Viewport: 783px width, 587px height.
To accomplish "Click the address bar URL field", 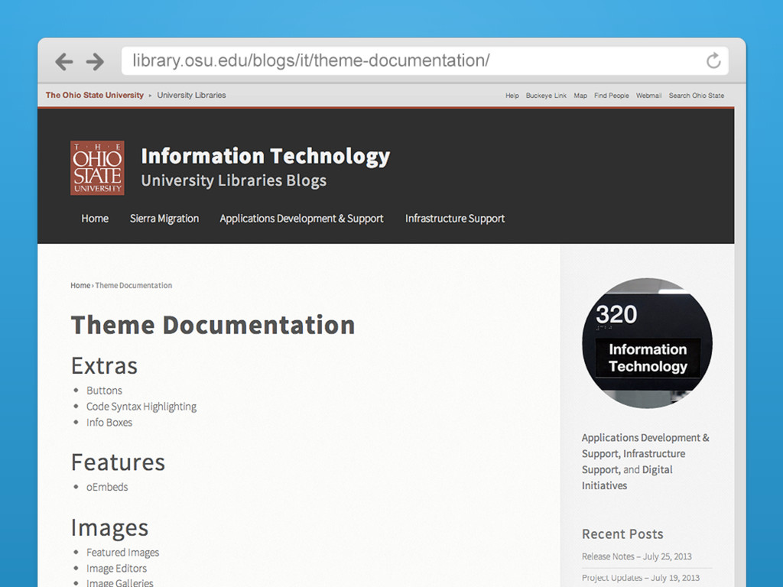I will (x=425, y=61).
